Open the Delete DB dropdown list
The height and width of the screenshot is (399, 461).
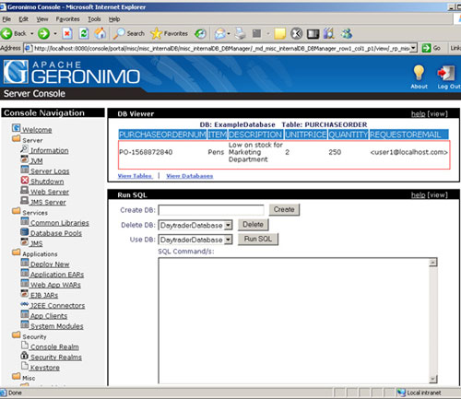228,225
